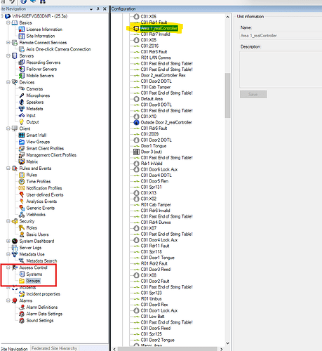Click the Alarm Definitions icon
The image size is (322, 351).
click(x=22, y=307)
